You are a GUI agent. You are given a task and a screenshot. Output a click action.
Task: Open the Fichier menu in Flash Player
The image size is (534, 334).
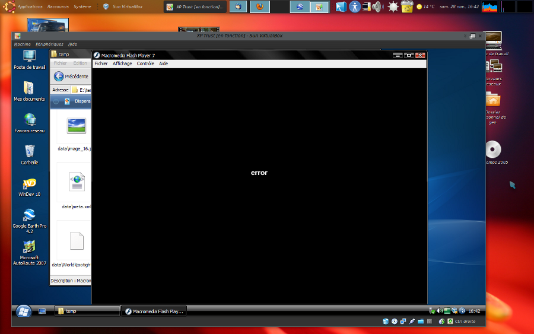pyautogui.click(x=101, y=63)
